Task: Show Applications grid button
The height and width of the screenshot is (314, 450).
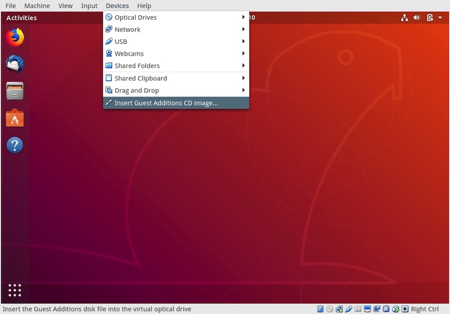Action: (x=15, y=290)
